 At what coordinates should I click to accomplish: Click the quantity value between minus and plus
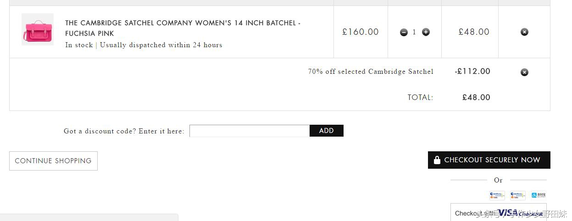point(414,32)
